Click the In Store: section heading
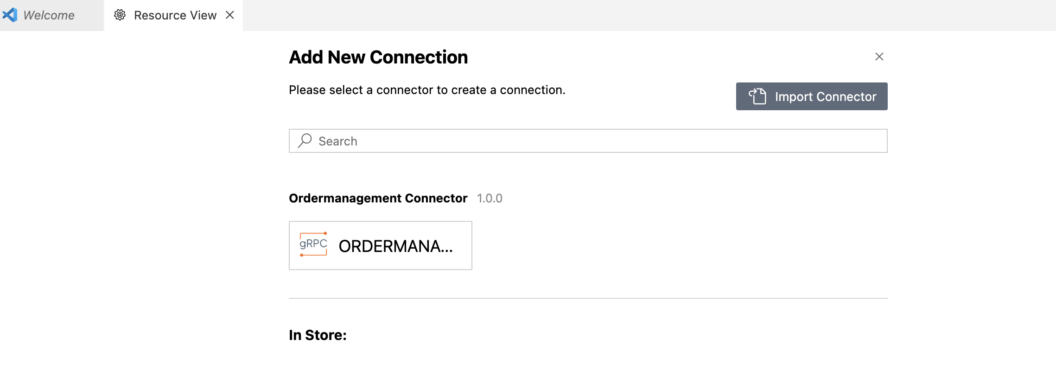 tap(318, 335)
